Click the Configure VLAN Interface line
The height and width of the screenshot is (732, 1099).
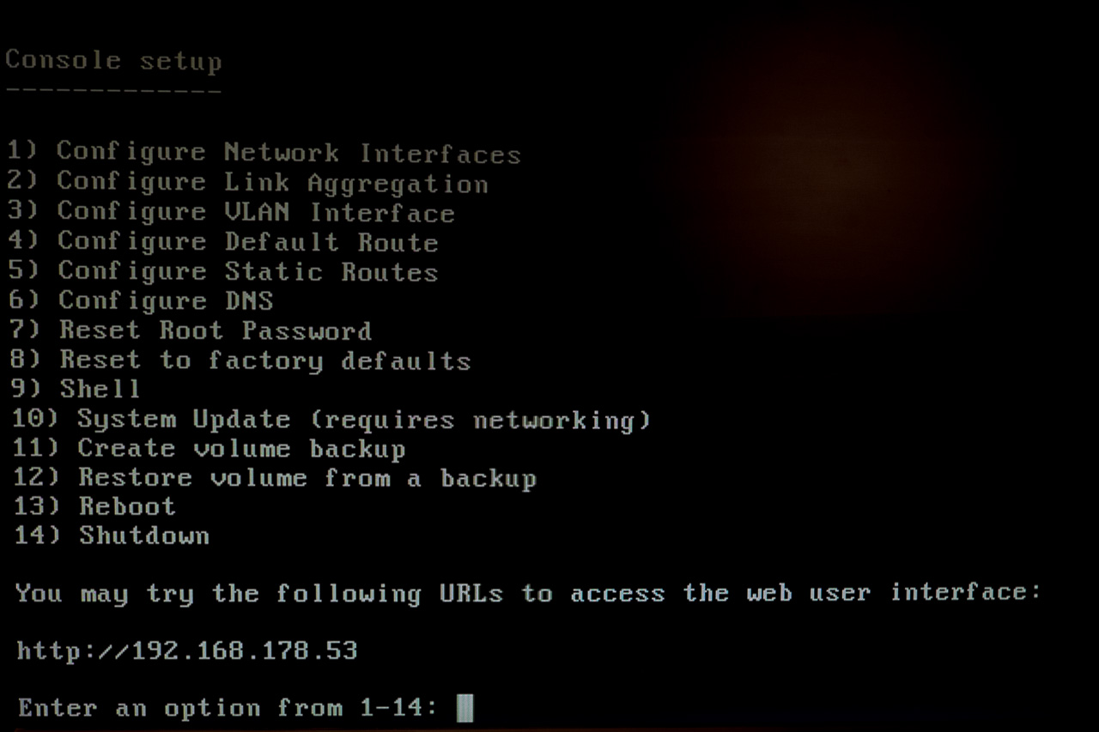click(231, 212)
